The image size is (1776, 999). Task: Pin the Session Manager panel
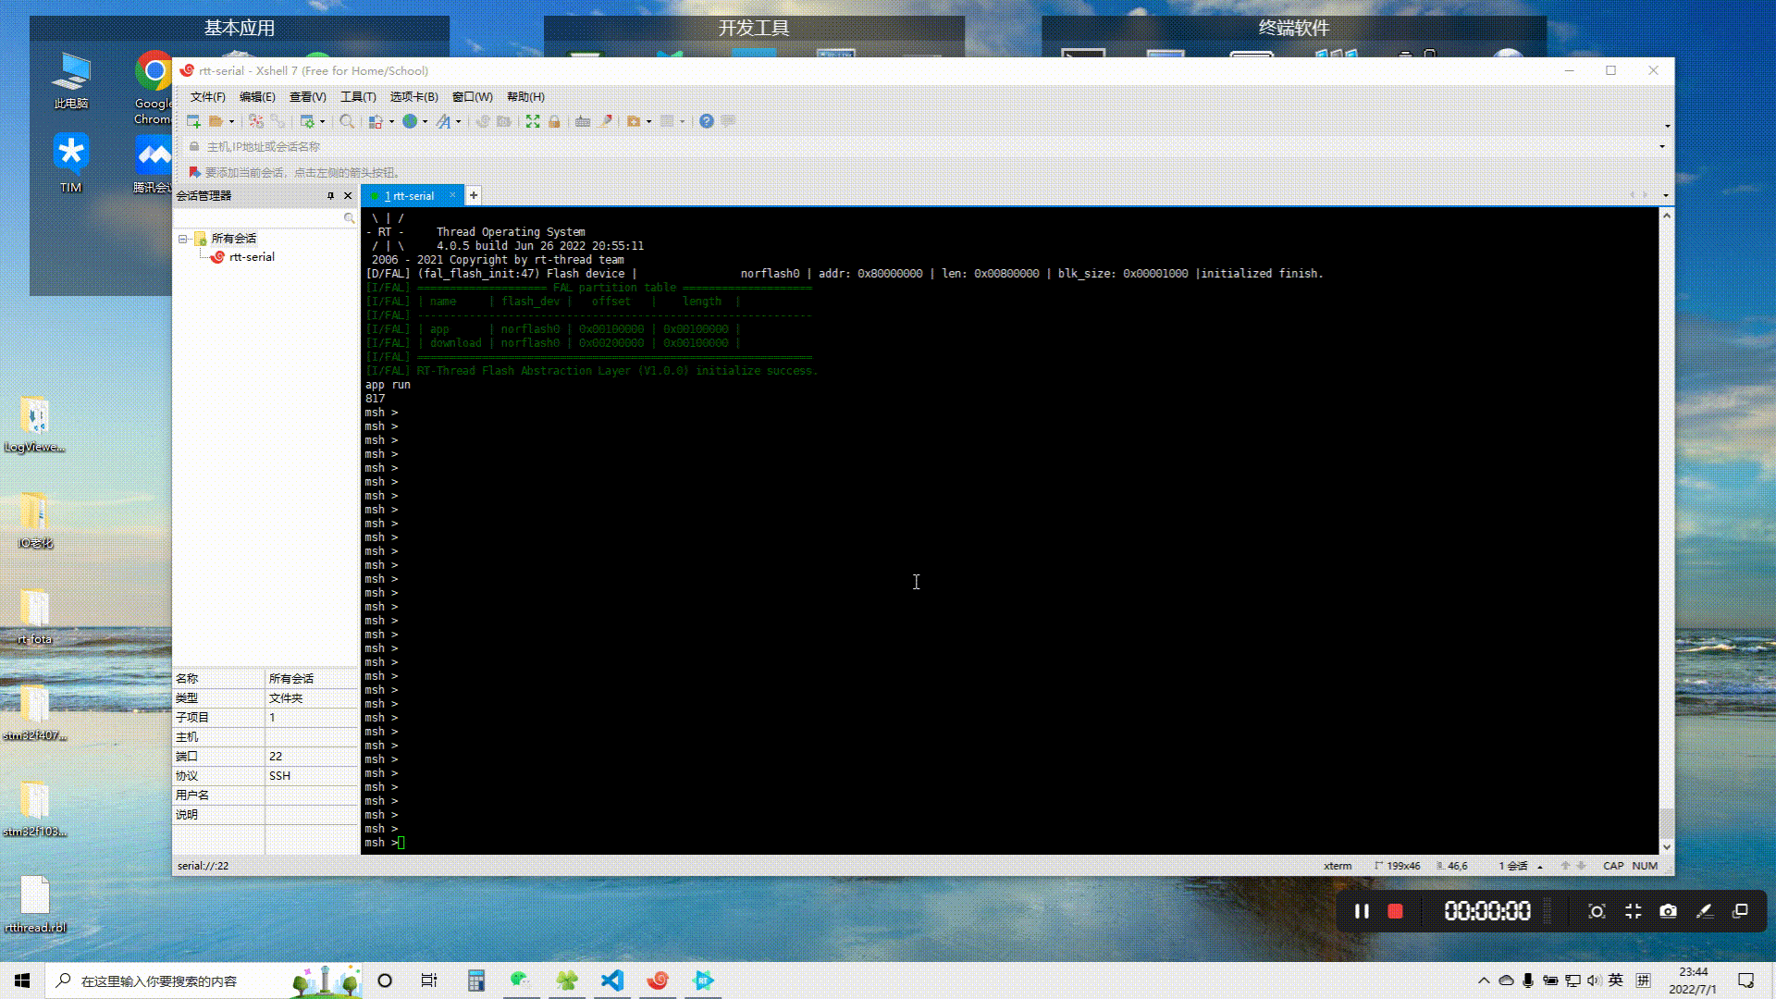330,195
